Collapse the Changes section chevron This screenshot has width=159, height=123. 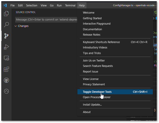pyautogui.click(x=16, y=26)
